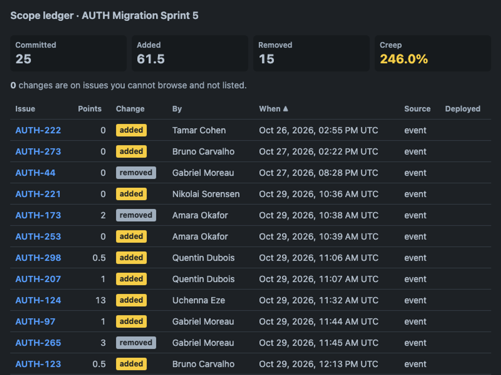
Task: Navigate to issue AUTH-97
Action: point(35,322)
